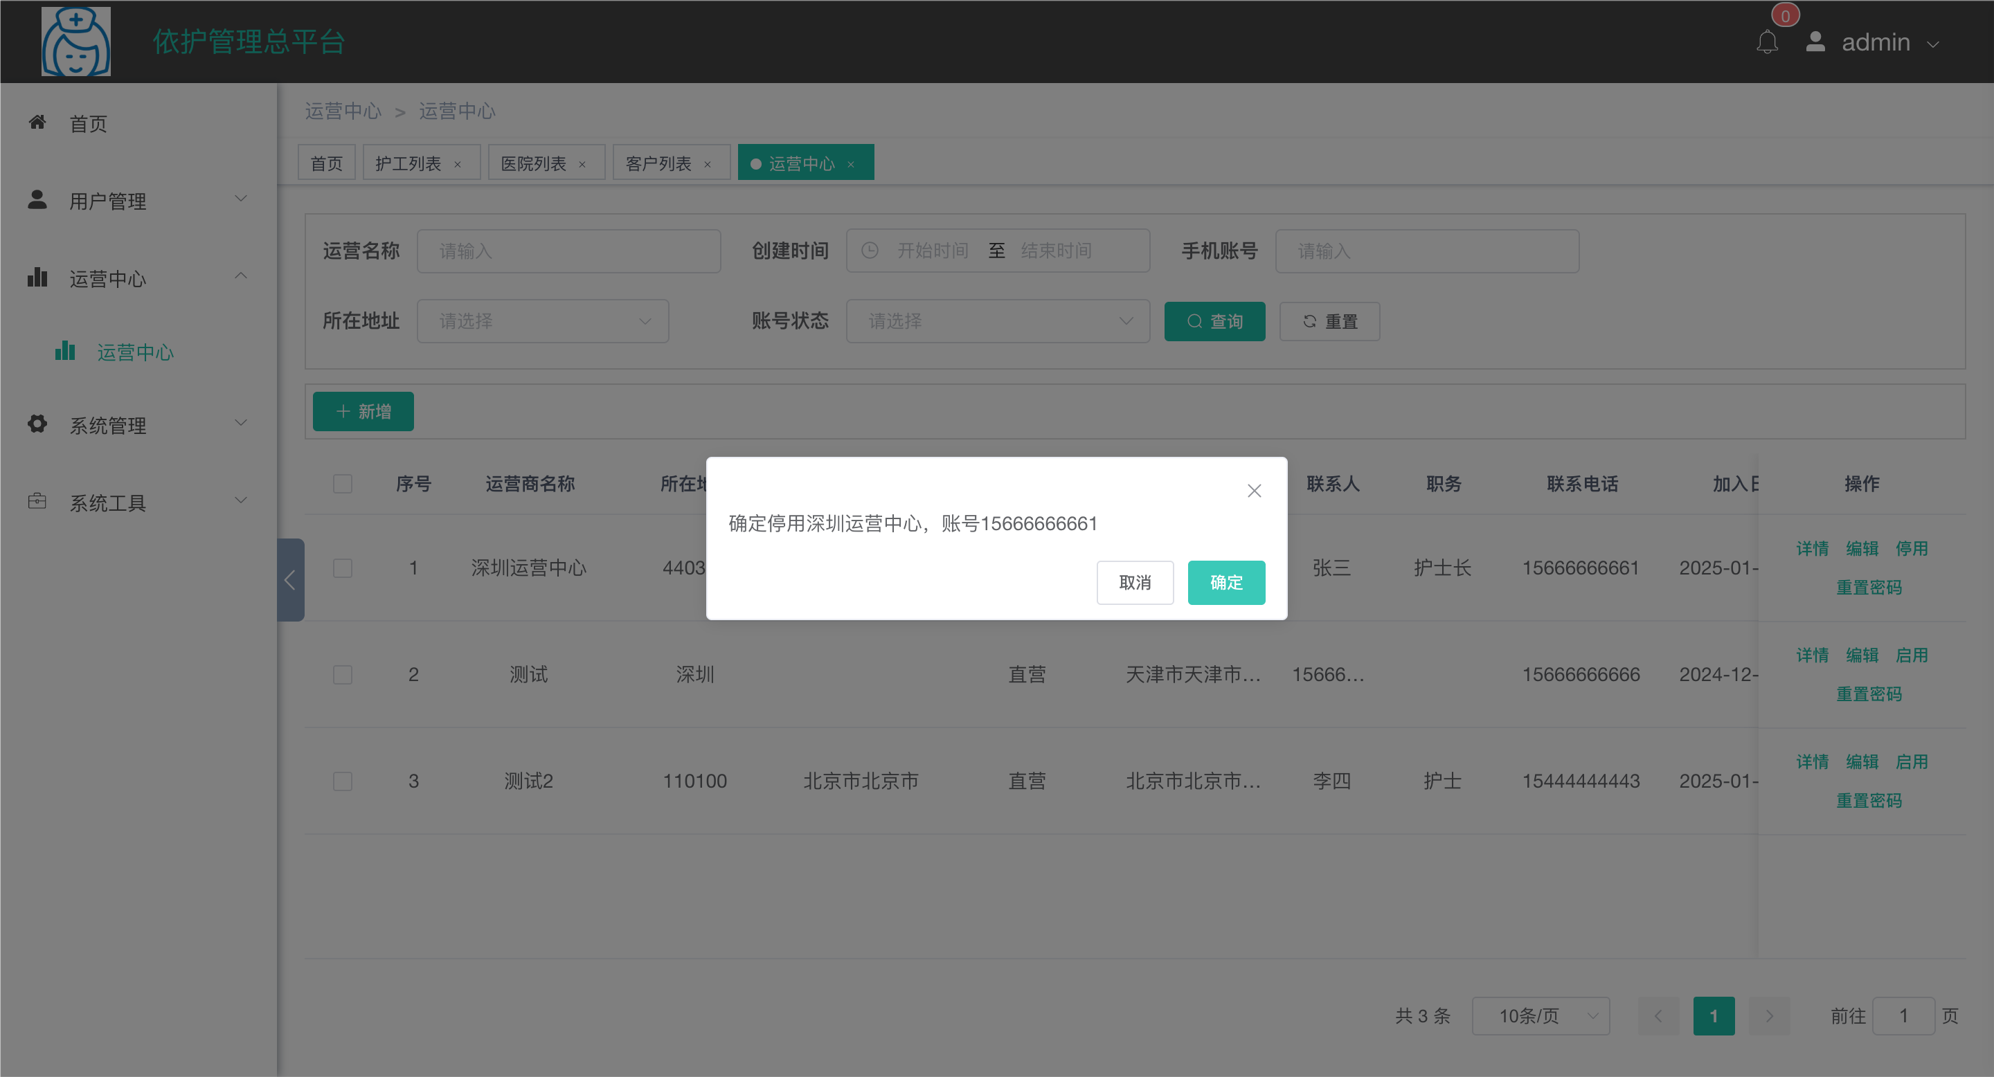This screenshot has height=1077, width=1994.
Task: Open 首页 in the sidebar menu
Action: [x=138, y=123]
